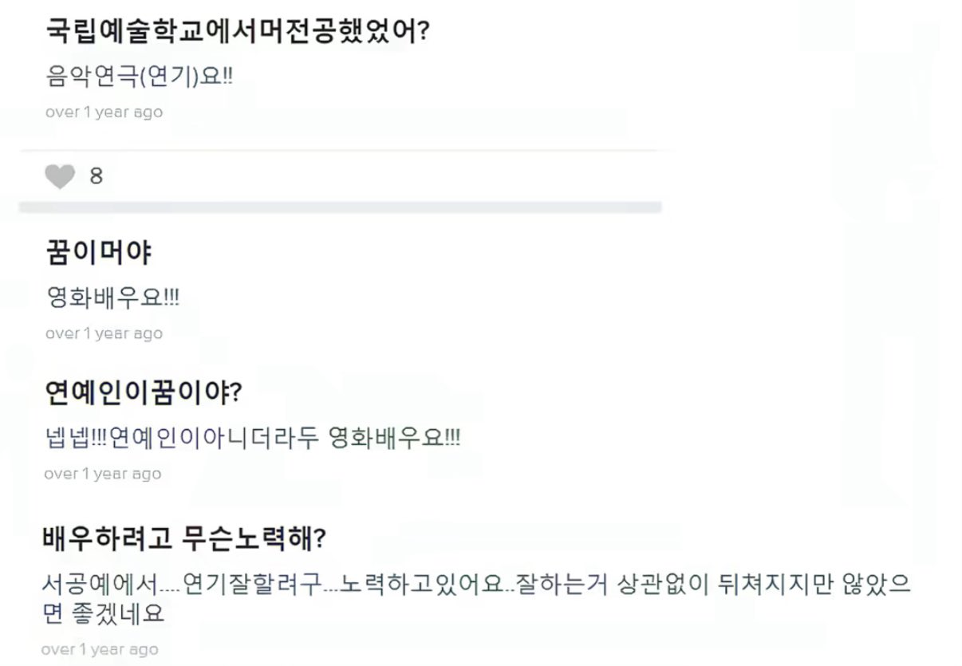Screen dimensions: 962x666
Task: Open the timestamp below the 서공예에서 answer
Action: tap(100, 649)
